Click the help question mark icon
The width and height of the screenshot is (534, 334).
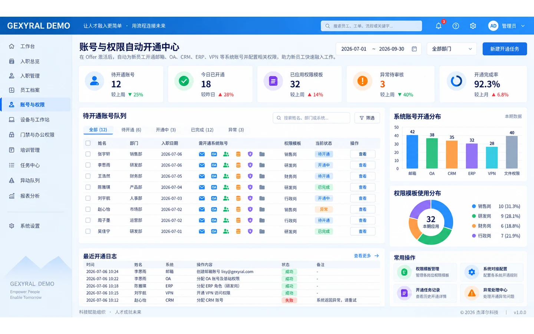[x=456, y=26]
